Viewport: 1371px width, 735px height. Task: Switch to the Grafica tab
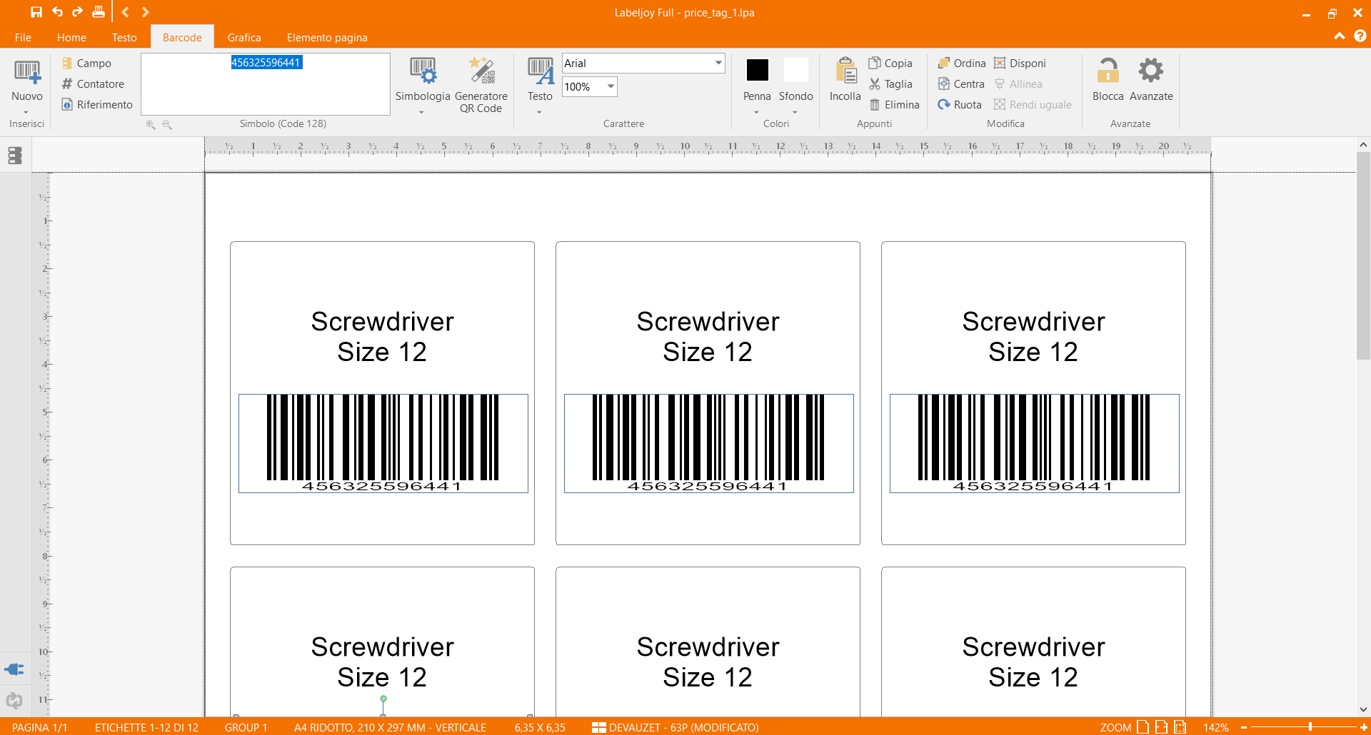point(244,38)
